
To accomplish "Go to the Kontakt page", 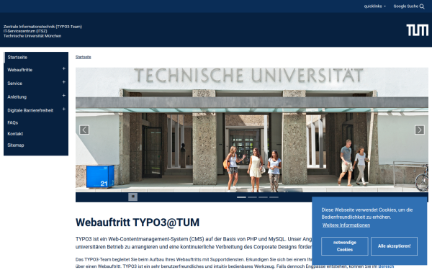I will pos(15,134).
